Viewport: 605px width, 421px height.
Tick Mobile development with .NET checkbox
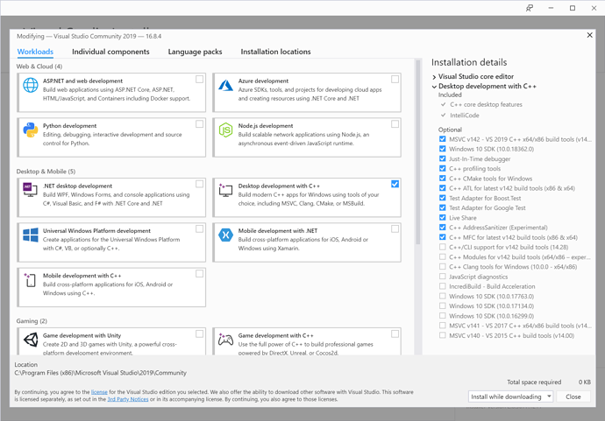click(395, 228)
